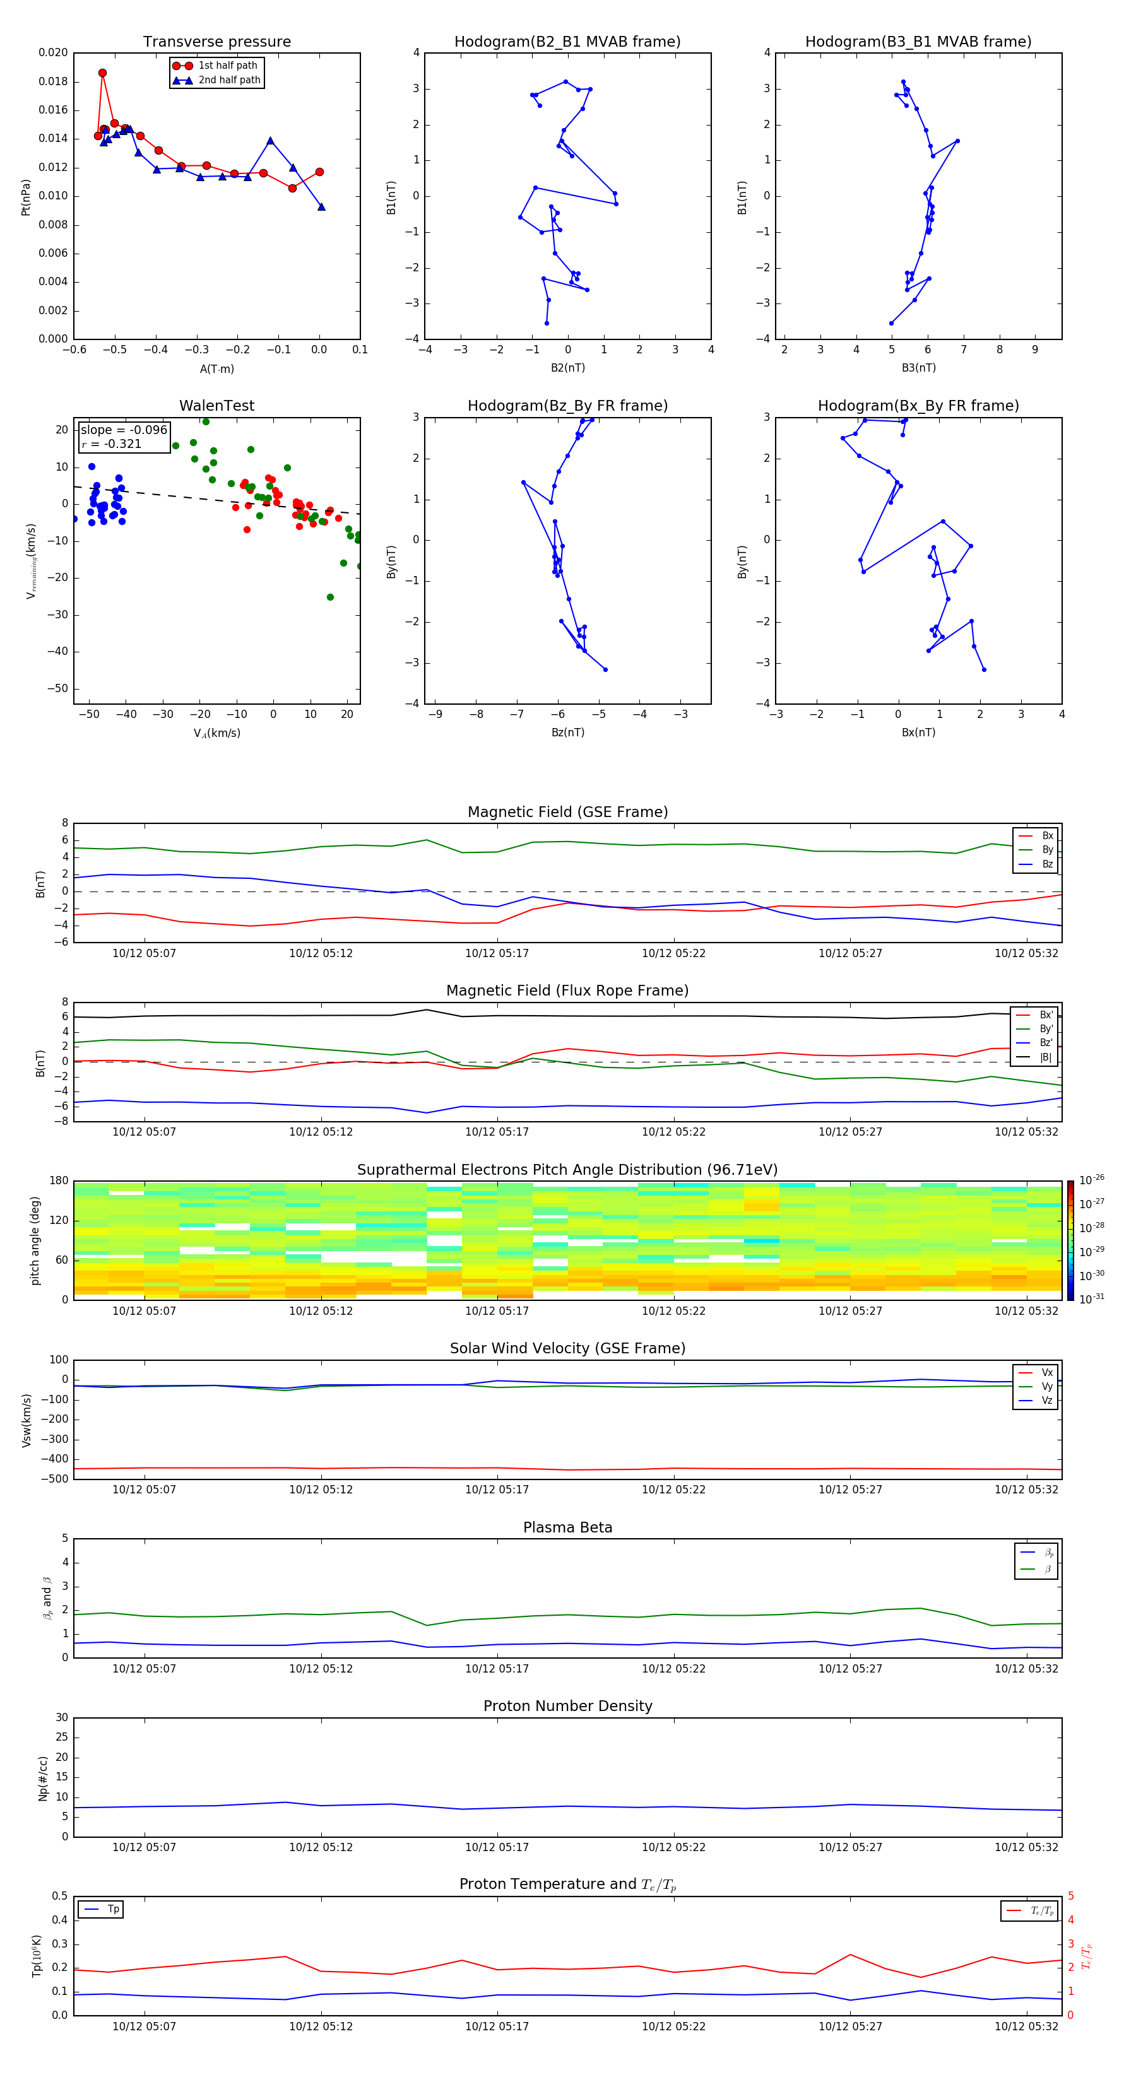Click the 'Magnetic Field (GSE Frame)' title
The height and width of the screenshot is (2082, 1136).
tap(567, 812)
